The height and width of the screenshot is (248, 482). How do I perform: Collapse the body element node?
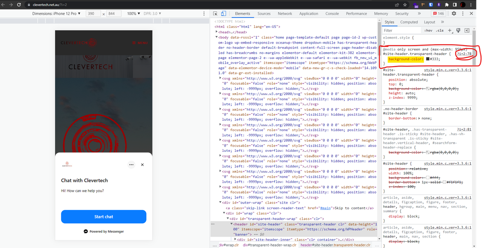216,37
